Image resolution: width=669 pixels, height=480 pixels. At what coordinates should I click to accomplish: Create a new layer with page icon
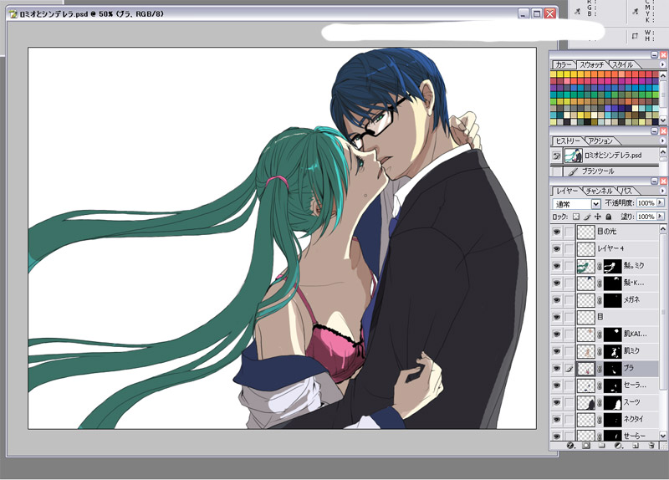click(x=635, y=446)
